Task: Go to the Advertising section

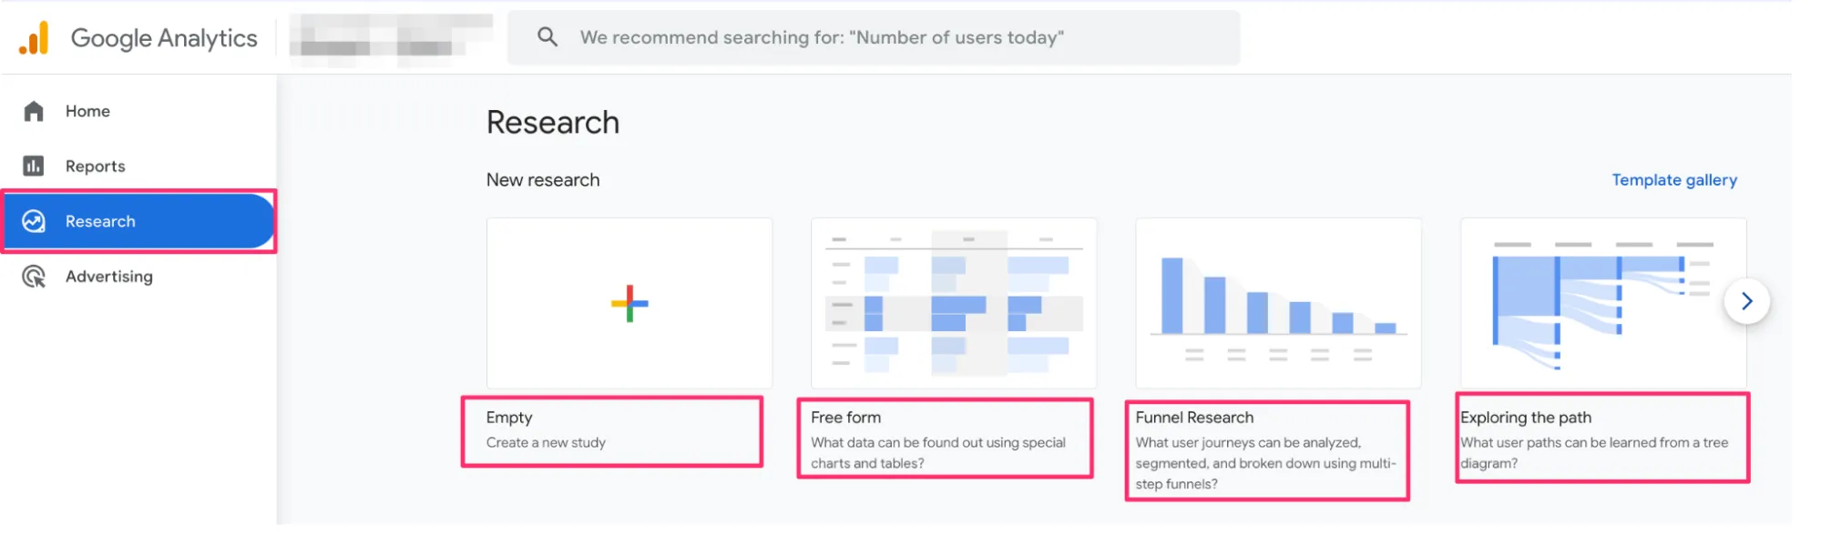Action: coord(108,277)
